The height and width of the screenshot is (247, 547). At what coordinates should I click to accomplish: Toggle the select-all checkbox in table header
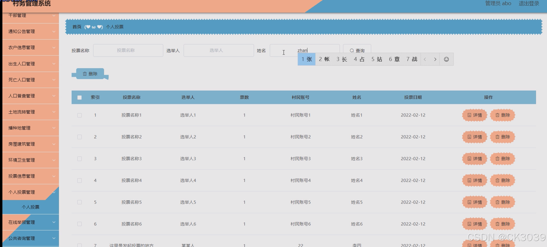point(79,97)
